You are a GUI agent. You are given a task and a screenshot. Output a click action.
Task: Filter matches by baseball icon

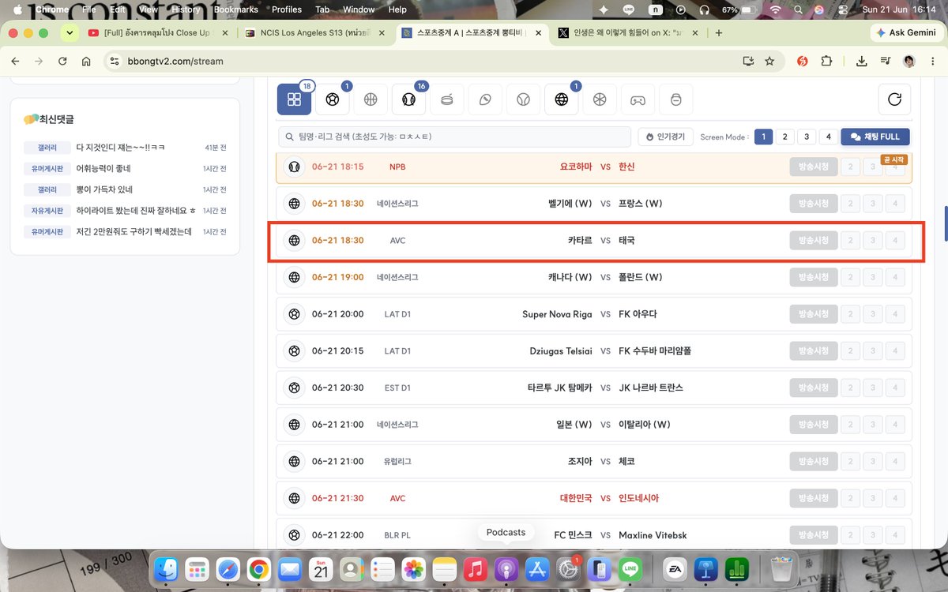click(x=408, y=99)
